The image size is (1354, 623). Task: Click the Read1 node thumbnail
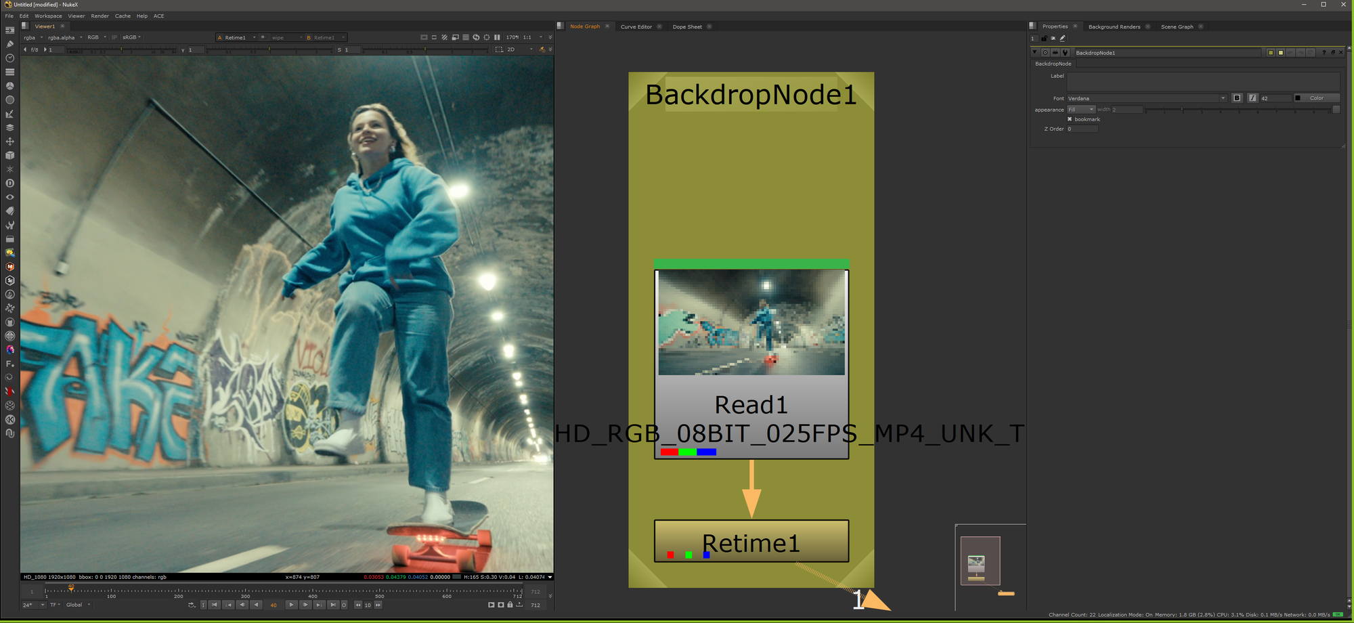coord(751,322)
